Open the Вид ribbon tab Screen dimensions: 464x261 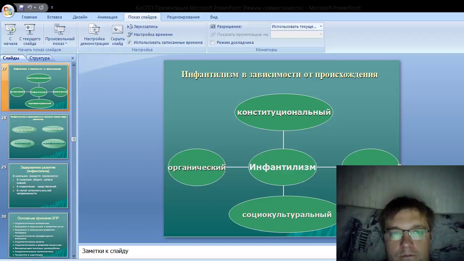pyautogui.click(x=214, y=17)
